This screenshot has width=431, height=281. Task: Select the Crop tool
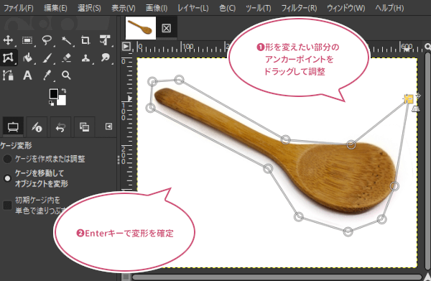point(85,40)
